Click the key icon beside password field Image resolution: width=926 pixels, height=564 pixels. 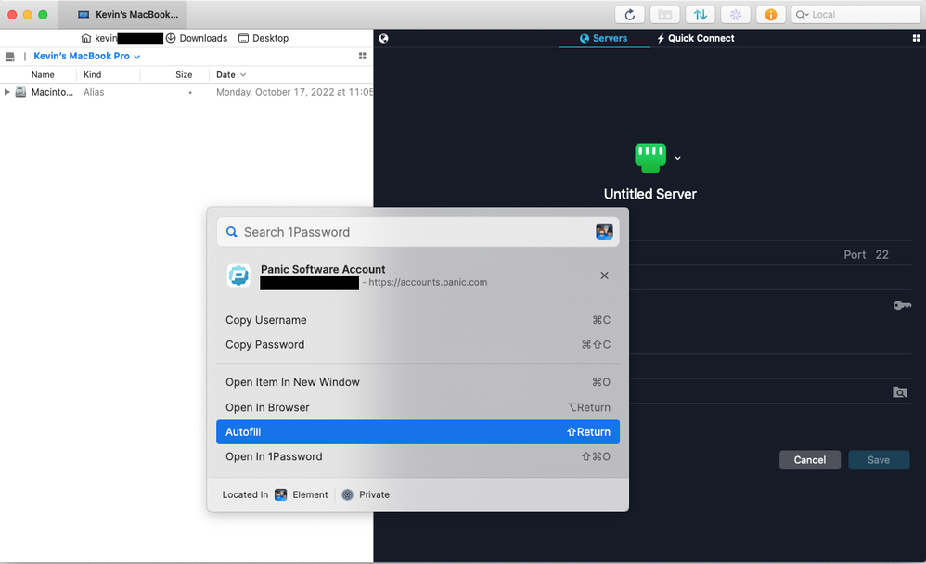pyautogui.click(x=901, y=305)
